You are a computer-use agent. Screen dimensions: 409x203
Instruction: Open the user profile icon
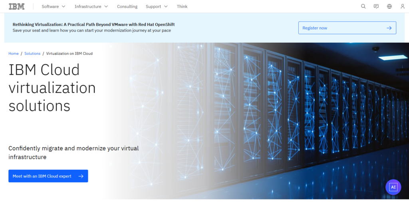403,6
